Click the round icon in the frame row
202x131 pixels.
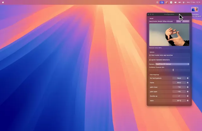[x=187, y=83]
